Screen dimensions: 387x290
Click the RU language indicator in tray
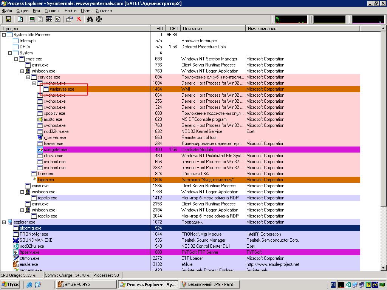pyautogui.click(x=333, y=285)
